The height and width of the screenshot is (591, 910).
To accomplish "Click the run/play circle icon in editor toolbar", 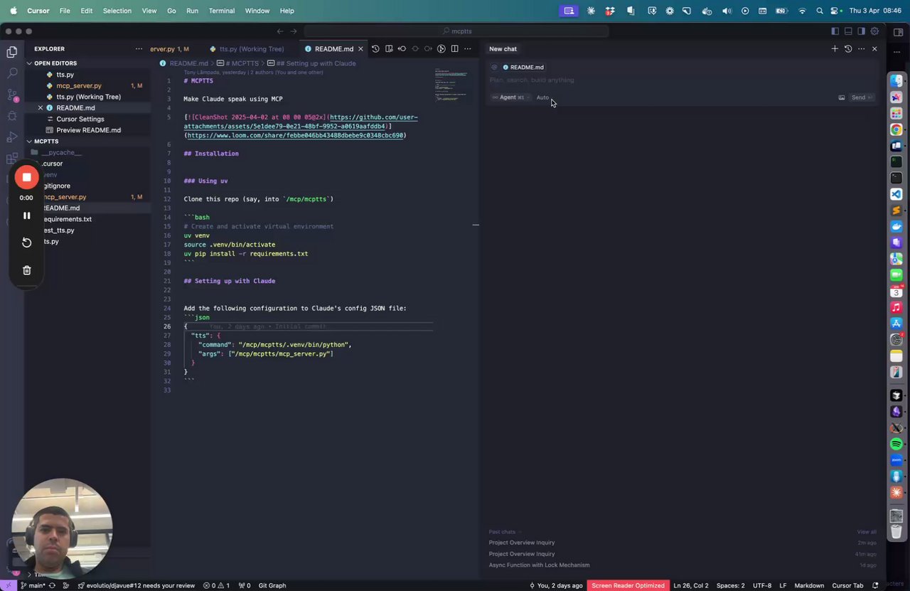I will [441, 49].
